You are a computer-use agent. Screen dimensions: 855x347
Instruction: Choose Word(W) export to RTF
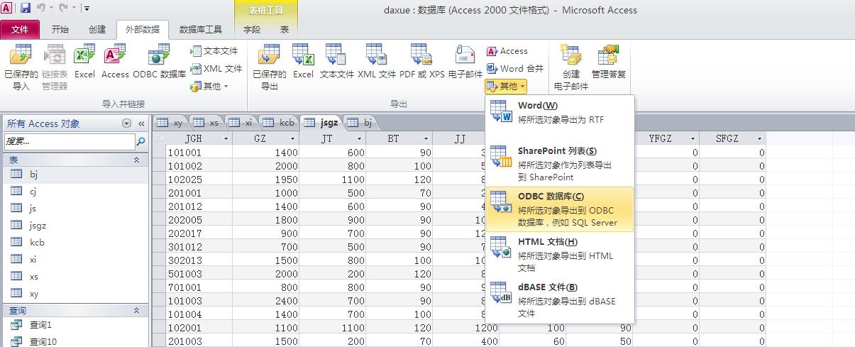click(559, 114)
